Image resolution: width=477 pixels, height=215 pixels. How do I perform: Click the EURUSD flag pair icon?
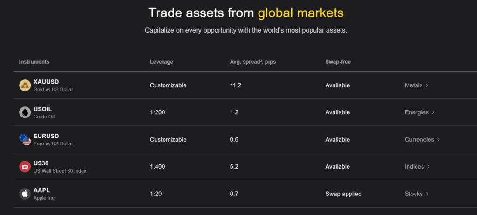pyautogui.click(x=25, y=139)
